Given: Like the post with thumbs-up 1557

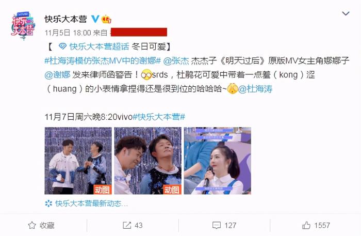Looking at the screenshot, I should [316, 225].
